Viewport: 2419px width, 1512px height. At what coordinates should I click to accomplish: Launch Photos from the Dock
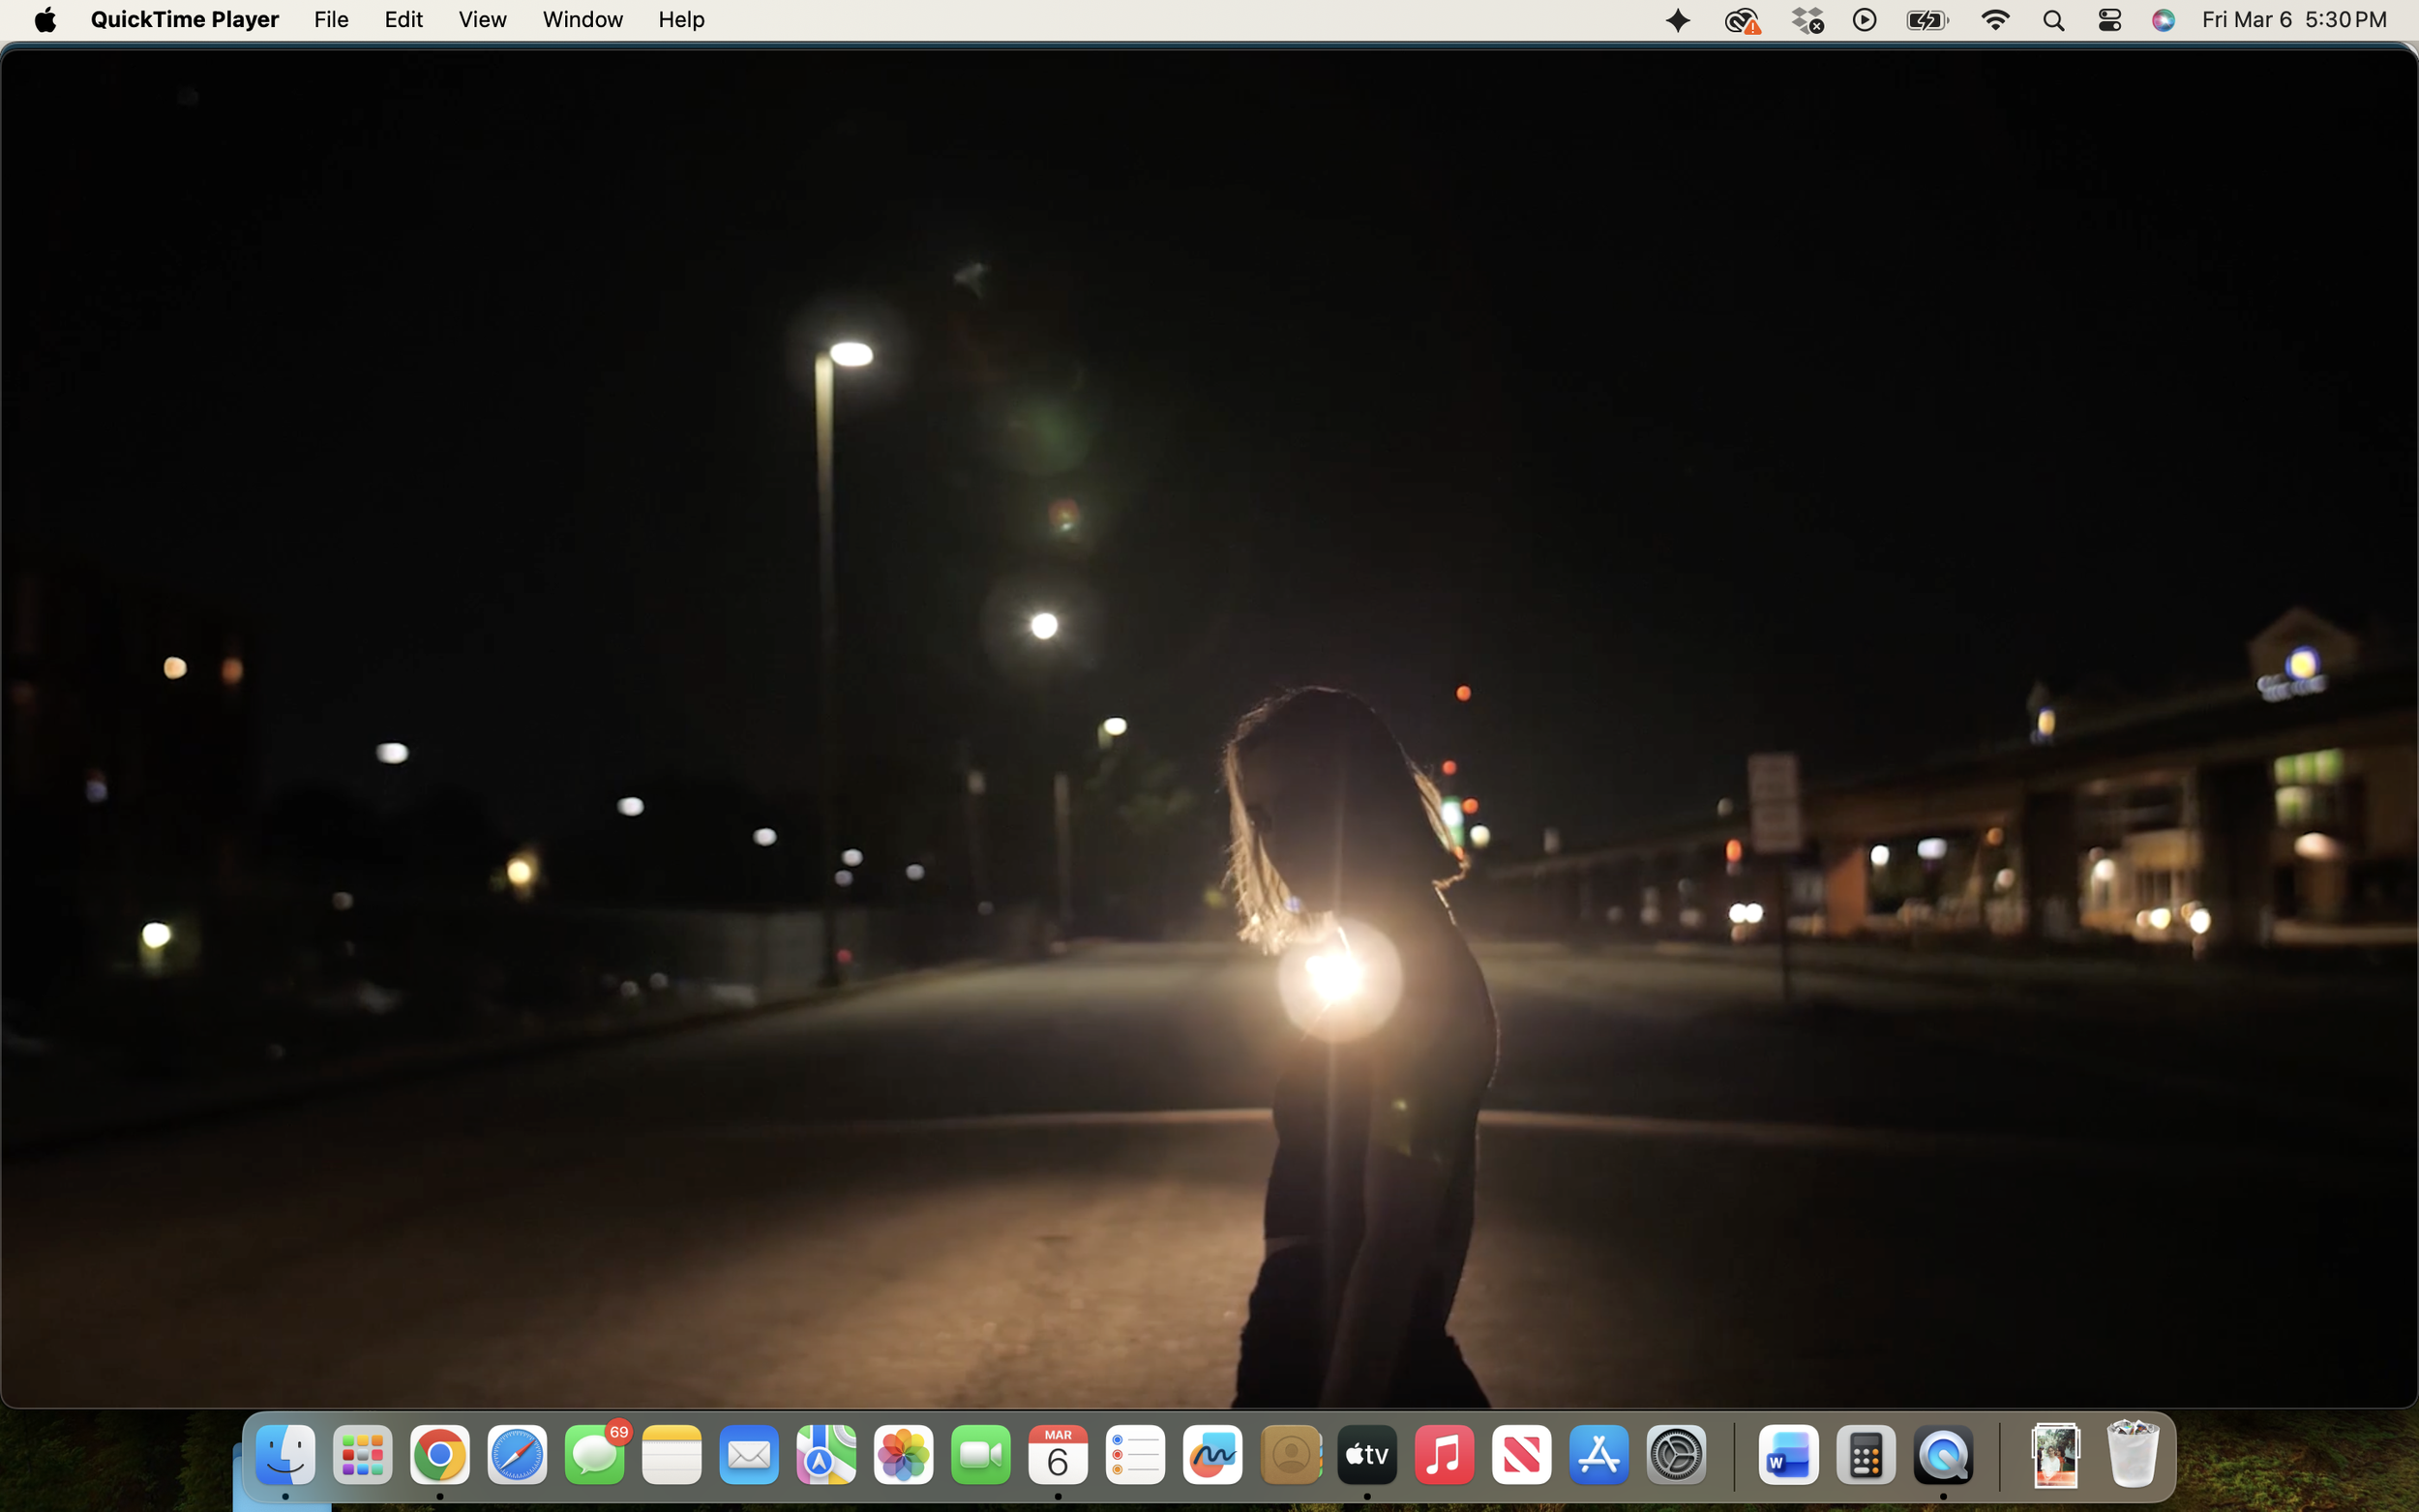pyautogui.click(x=903, y=1455)
